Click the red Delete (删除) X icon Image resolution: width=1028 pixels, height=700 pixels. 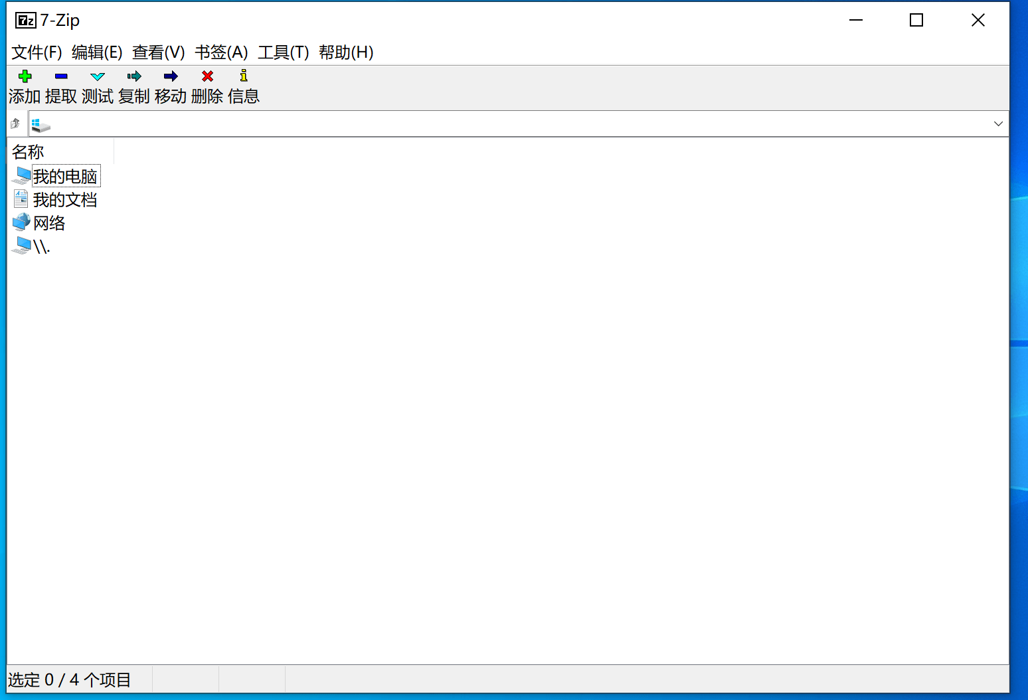[207, 76]
